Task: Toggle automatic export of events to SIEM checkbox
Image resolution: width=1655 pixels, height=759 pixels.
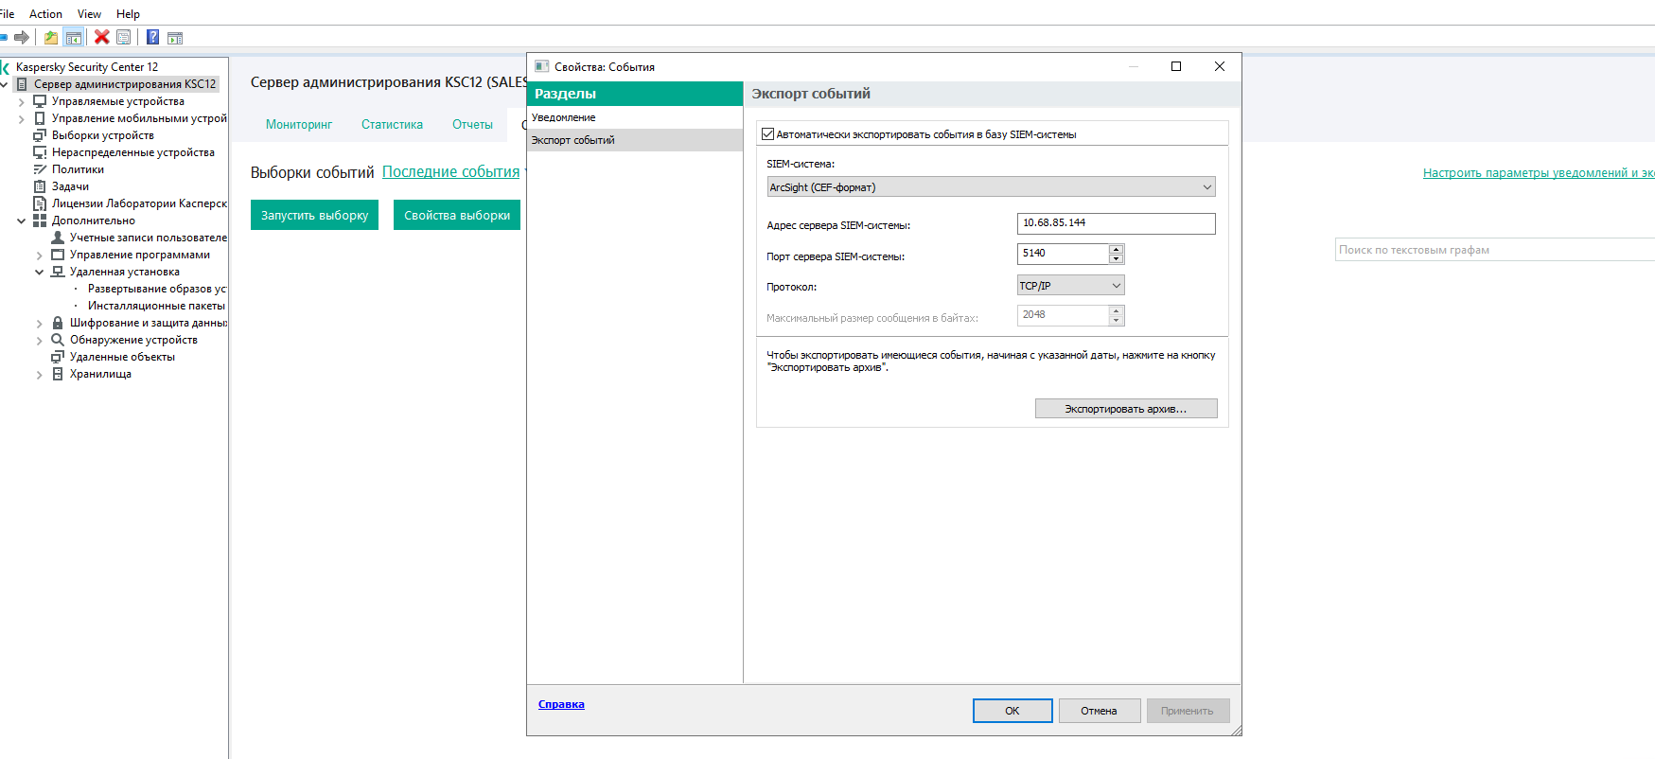Action: 767,134
